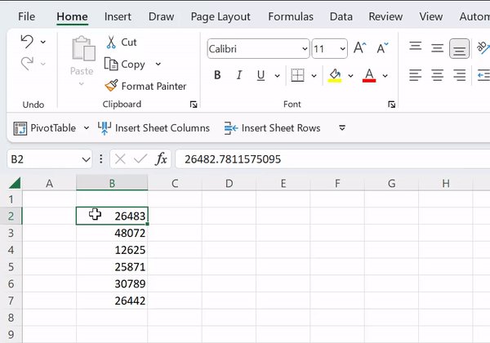This screenshot has height=343, width=490.
Task: Click the PivotTable icon
Action: 20,128
